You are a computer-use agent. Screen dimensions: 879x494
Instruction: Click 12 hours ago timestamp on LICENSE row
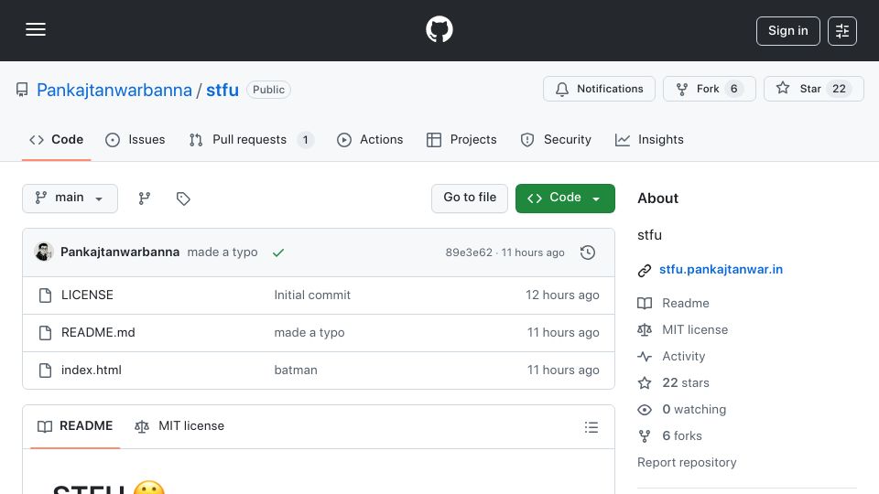point(562,295)
